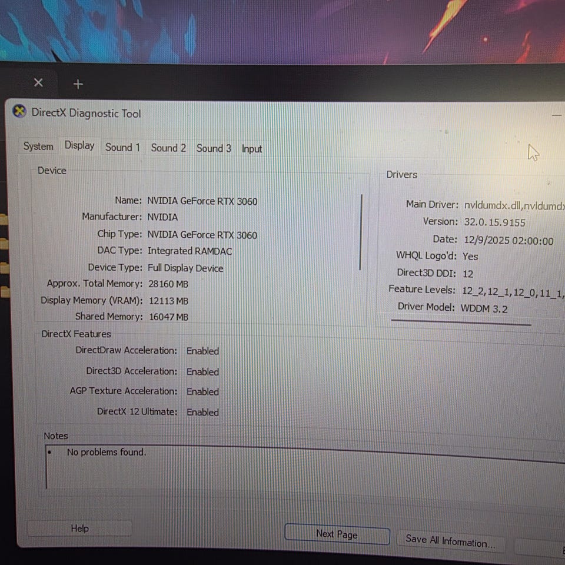Click AGP Texture Acceleration Enabled value

(202, 392)
